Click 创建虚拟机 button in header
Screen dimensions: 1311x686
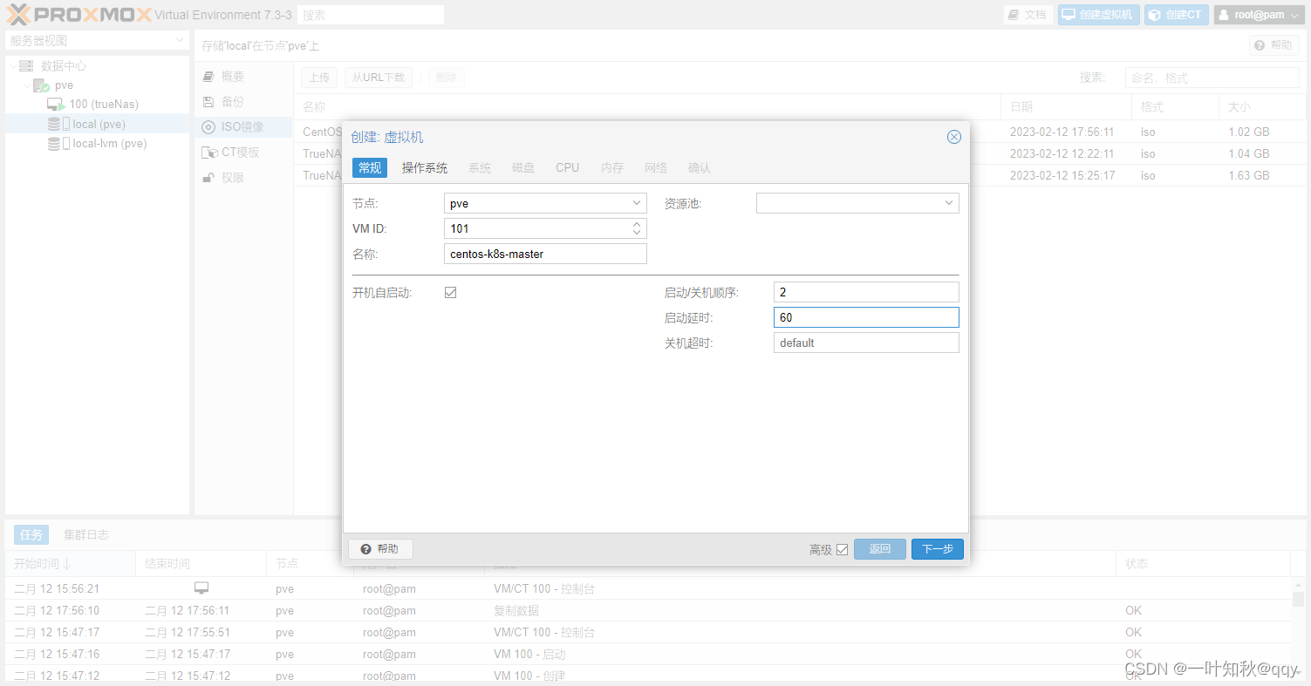[1098, 15]
